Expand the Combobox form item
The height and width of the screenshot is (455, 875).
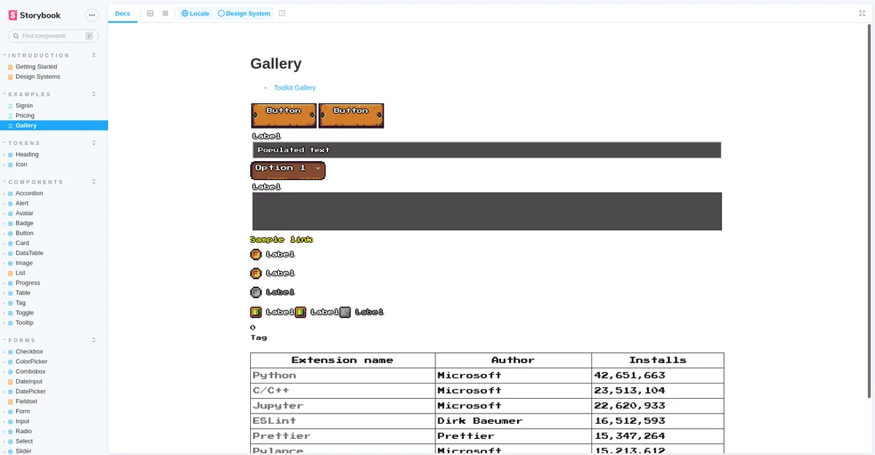[x=30, y=371]
